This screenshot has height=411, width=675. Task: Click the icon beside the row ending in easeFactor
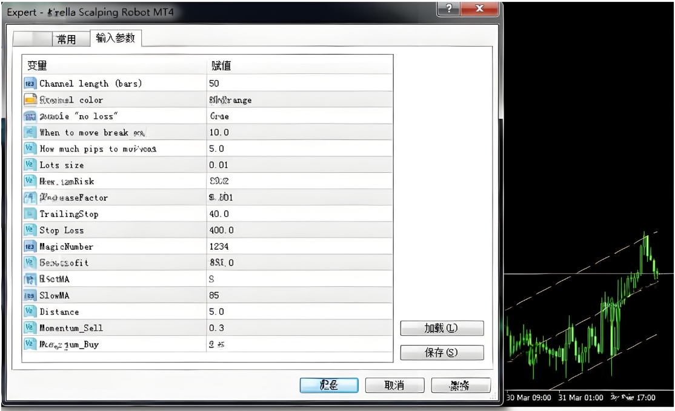[29, 197]
